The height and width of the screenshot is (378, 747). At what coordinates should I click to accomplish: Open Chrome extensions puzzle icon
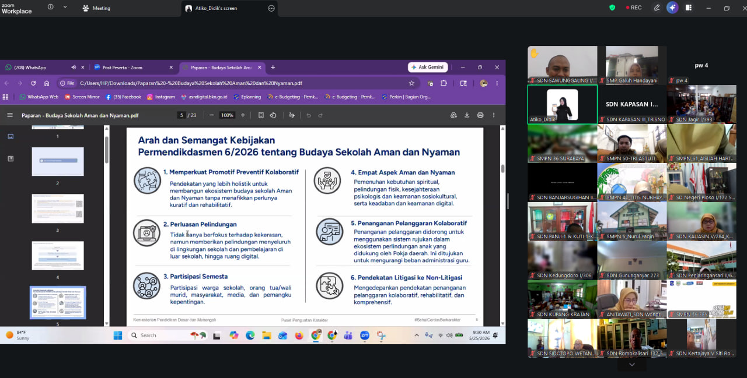[444, 83]
